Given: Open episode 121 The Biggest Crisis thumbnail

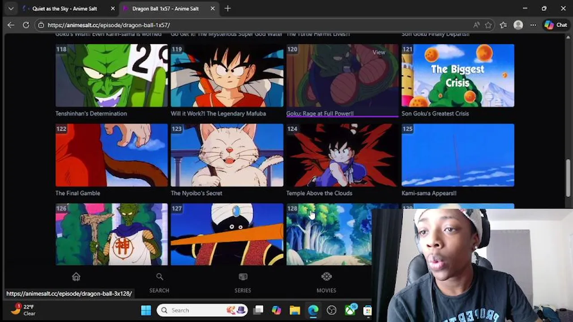Looking at the screenshot, I should click(x=458, y=75).
